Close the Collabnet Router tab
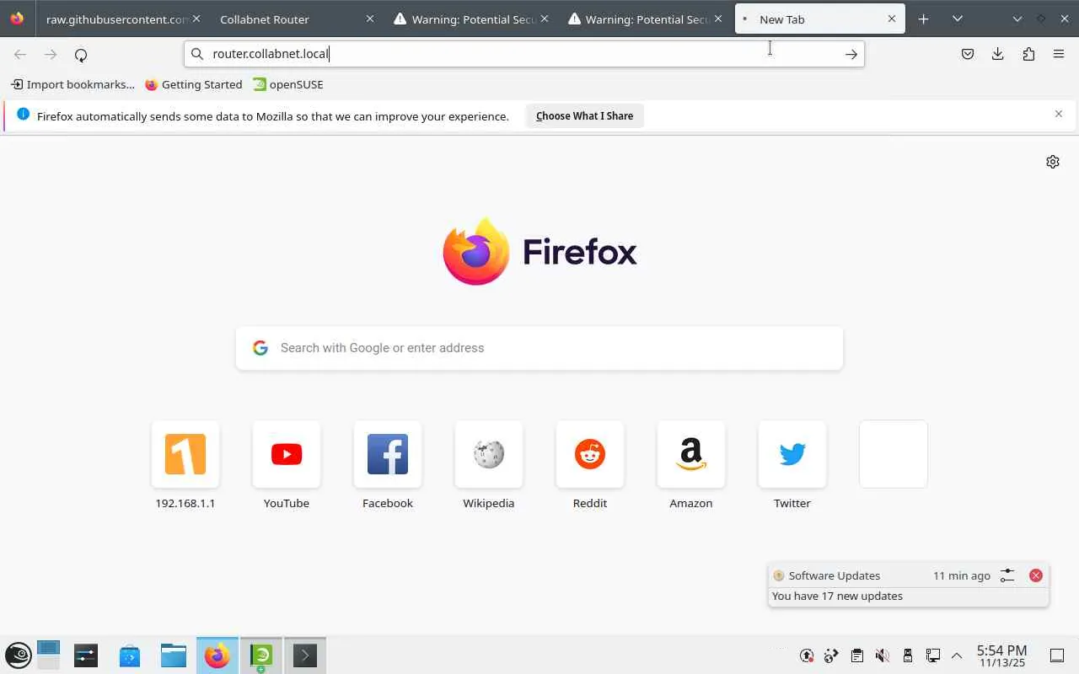1079x674 pixels. click(369, 19)
